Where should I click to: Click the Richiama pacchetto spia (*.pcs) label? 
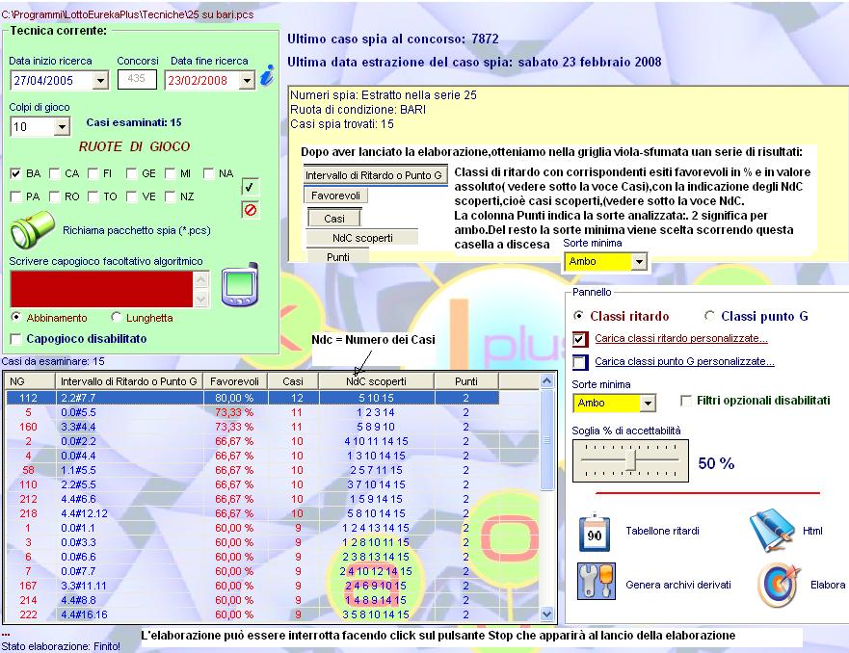pyautogui.click(x=137, y=230)
